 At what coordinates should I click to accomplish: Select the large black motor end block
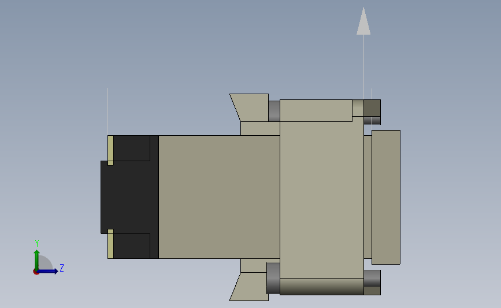(x=129, y=197)
